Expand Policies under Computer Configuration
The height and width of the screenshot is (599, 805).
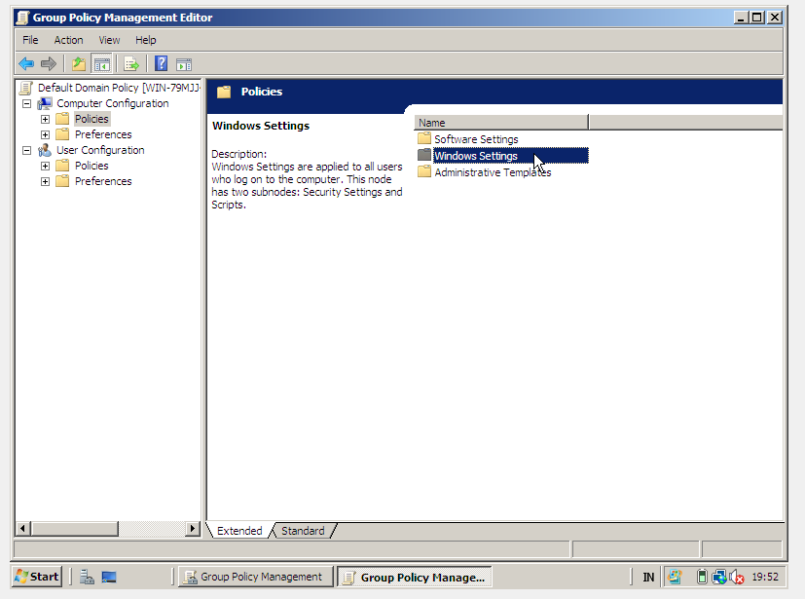(45, 119)
